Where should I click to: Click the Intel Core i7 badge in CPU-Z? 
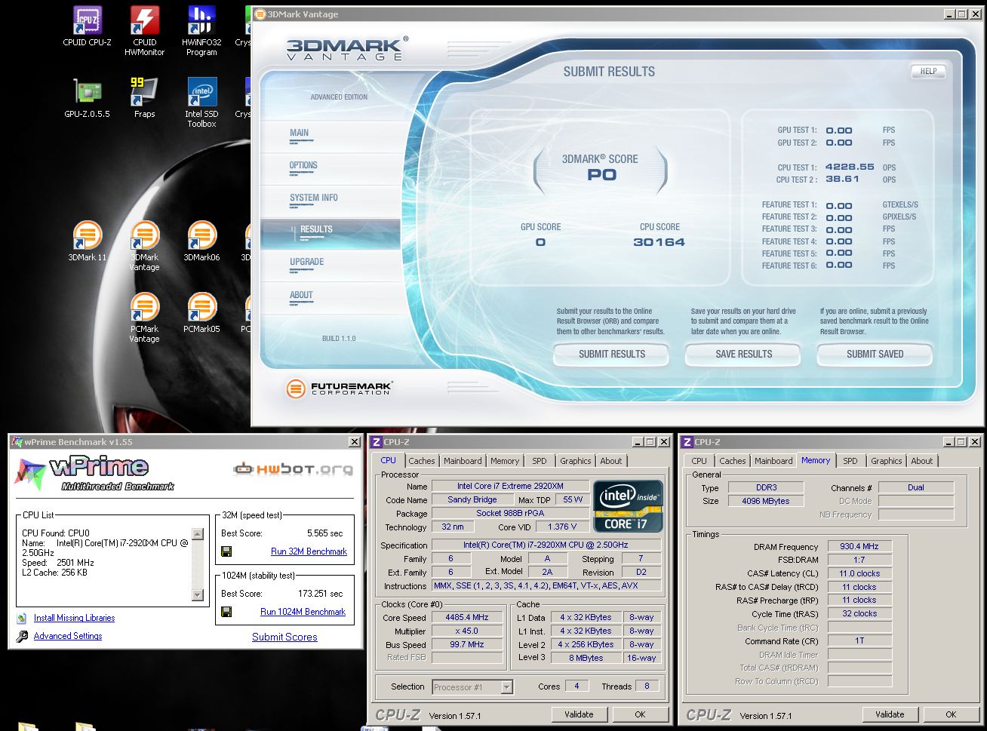628,505
